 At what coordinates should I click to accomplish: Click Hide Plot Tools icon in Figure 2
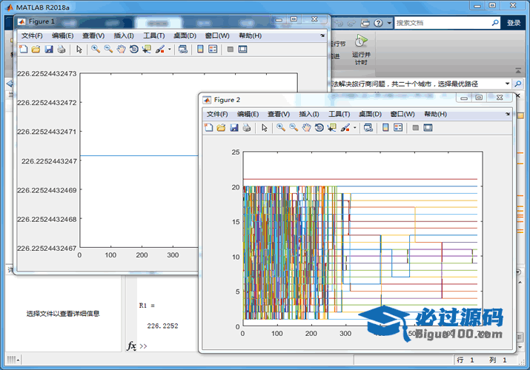[x=415, y=128]
